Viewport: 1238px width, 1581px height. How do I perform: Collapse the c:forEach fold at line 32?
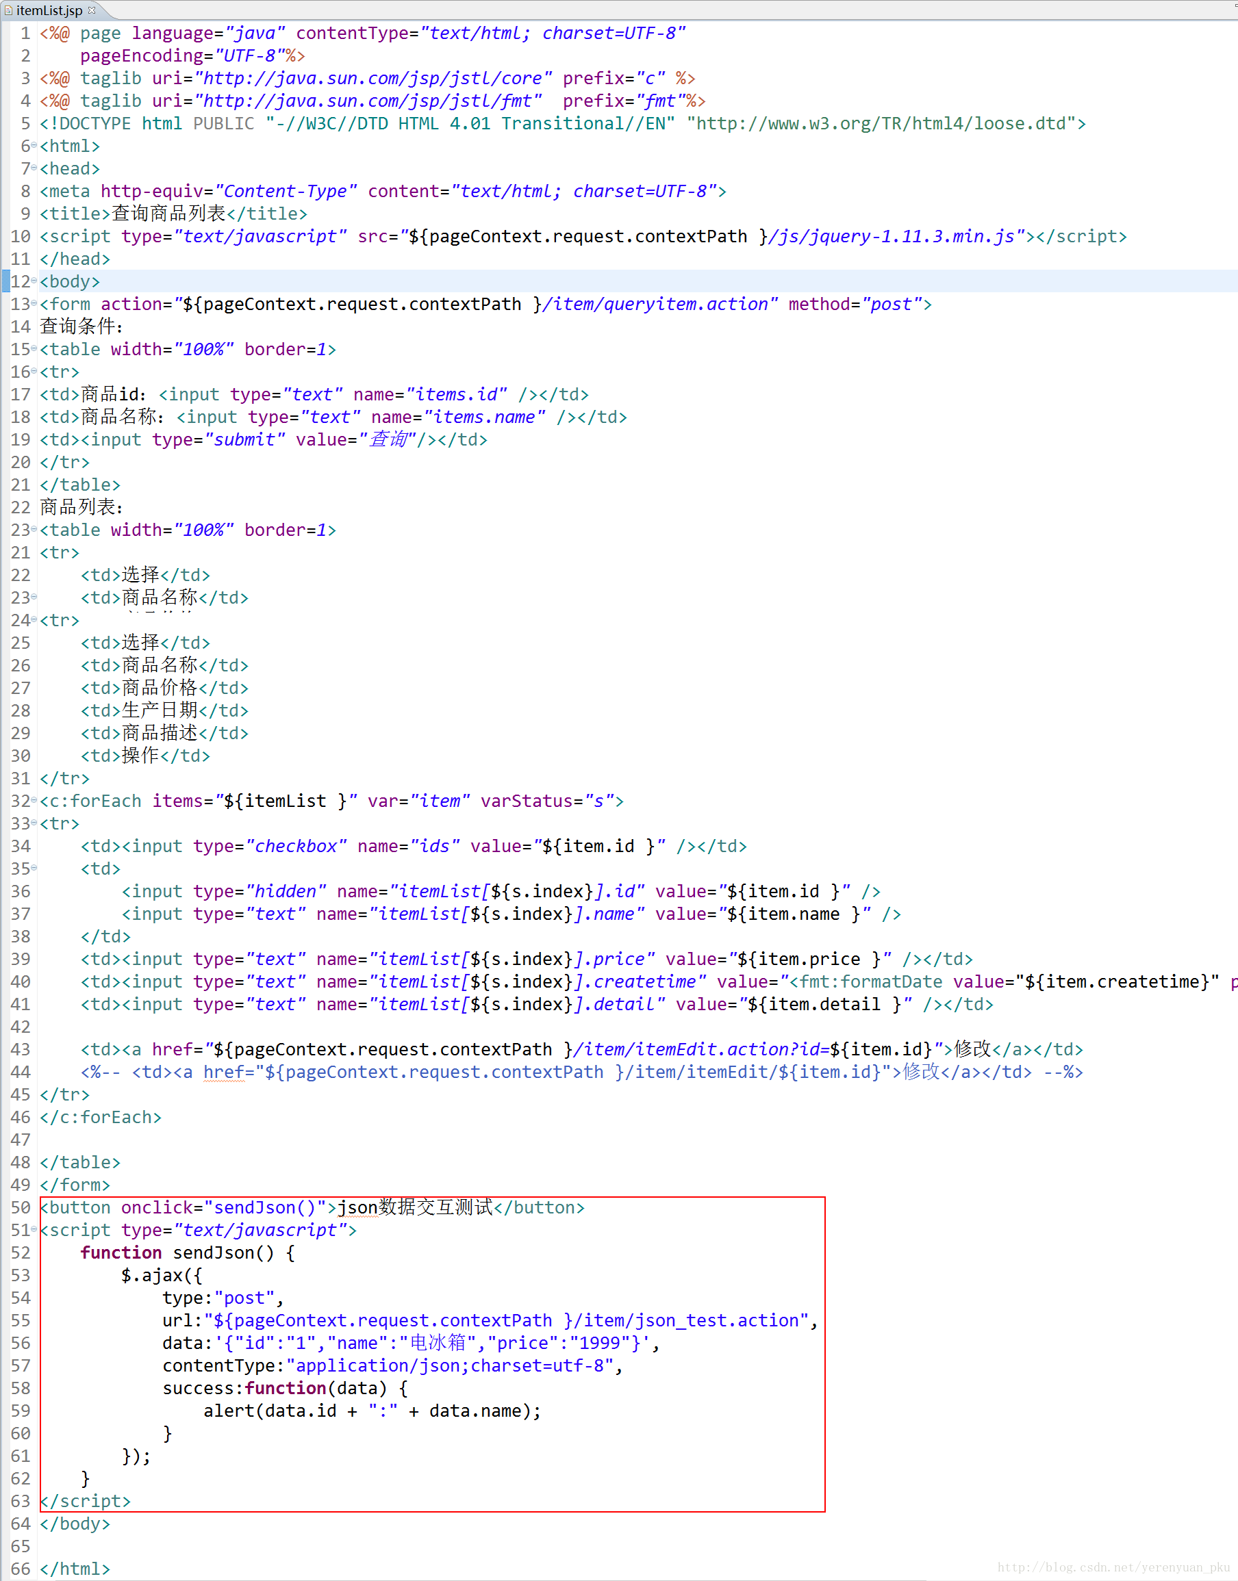(34, 800)
